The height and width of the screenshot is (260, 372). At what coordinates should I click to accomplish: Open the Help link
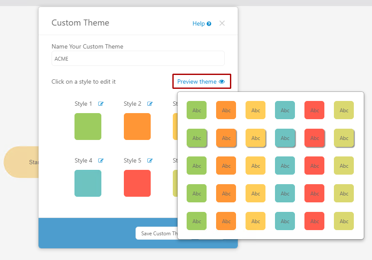pyautogui.click(x=198, y=23)
